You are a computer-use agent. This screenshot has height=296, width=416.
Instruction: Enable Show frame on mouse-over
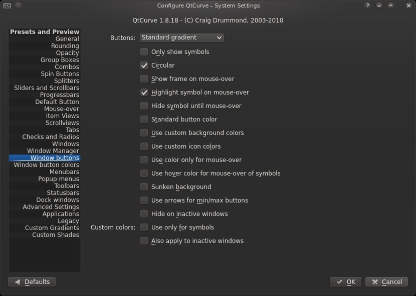pyautogui.click(x=144, y=79)
